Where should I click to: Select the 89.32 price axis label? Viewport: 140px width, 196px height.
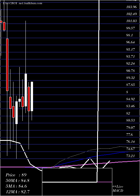(x=131, y=78)
